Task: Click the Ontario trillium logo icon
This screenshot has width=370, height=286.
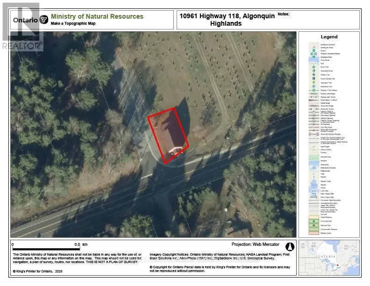Action: (44, 20)
